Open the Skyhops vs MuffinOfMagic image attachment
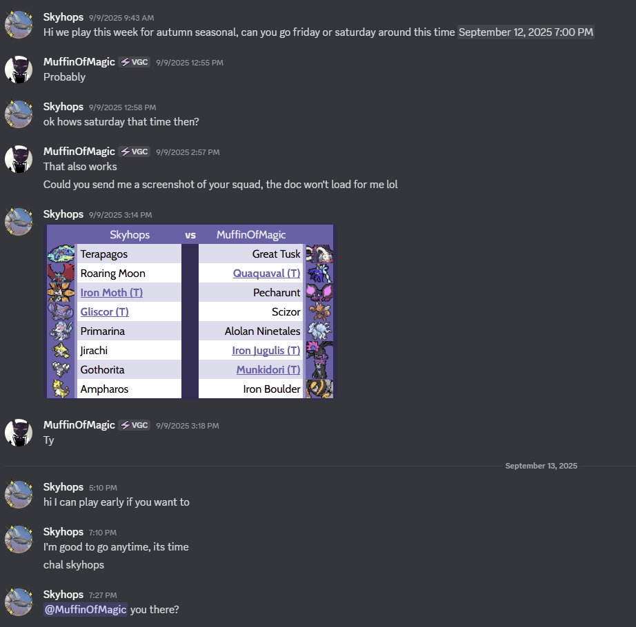Screen dimensions: 636x627 coord(190,311)
